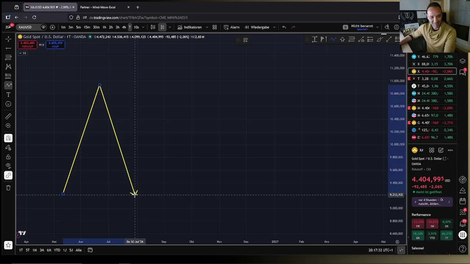Toggle magnet mode in left toolbar
Viewport: 470px width, 264px height.
click(x=8, y=138)
